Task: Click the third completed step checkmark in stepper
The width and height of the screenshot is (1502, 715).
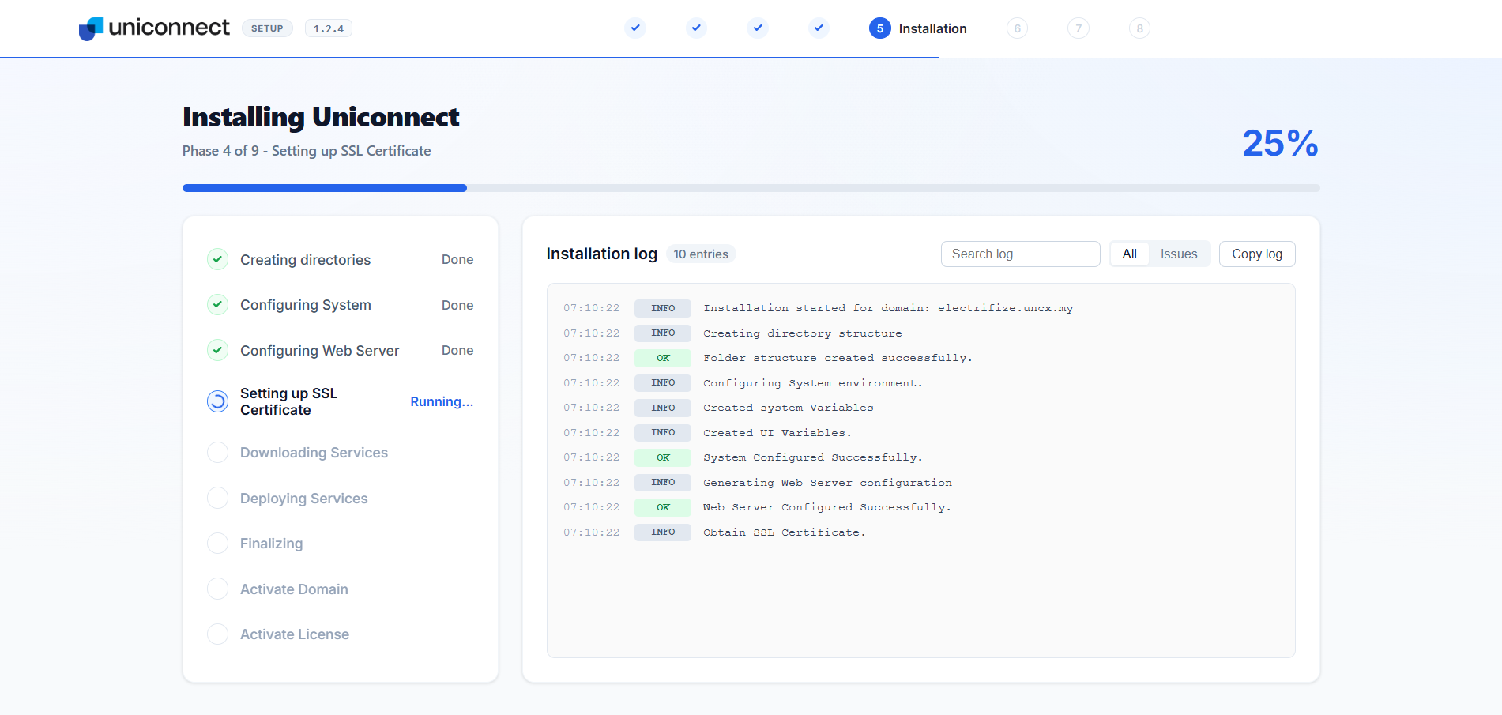Action: tap(758, 28)
